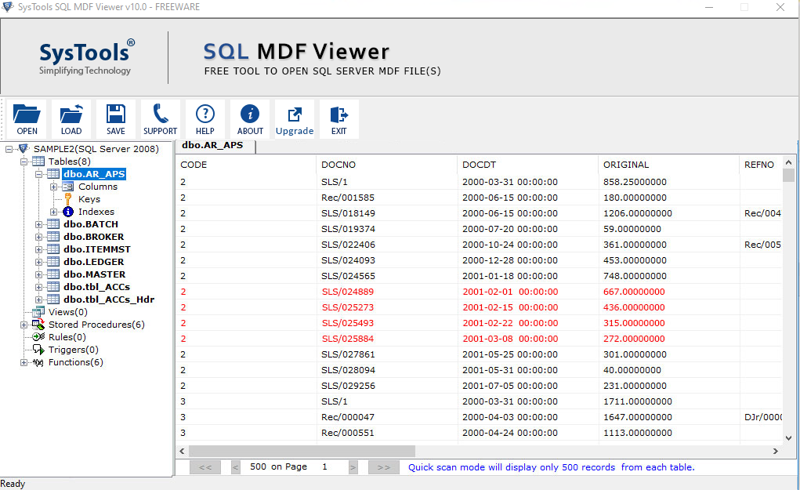Select date 2000-12-28 00:00:00
Screen dimensions: 800x490
pos(509,260)
